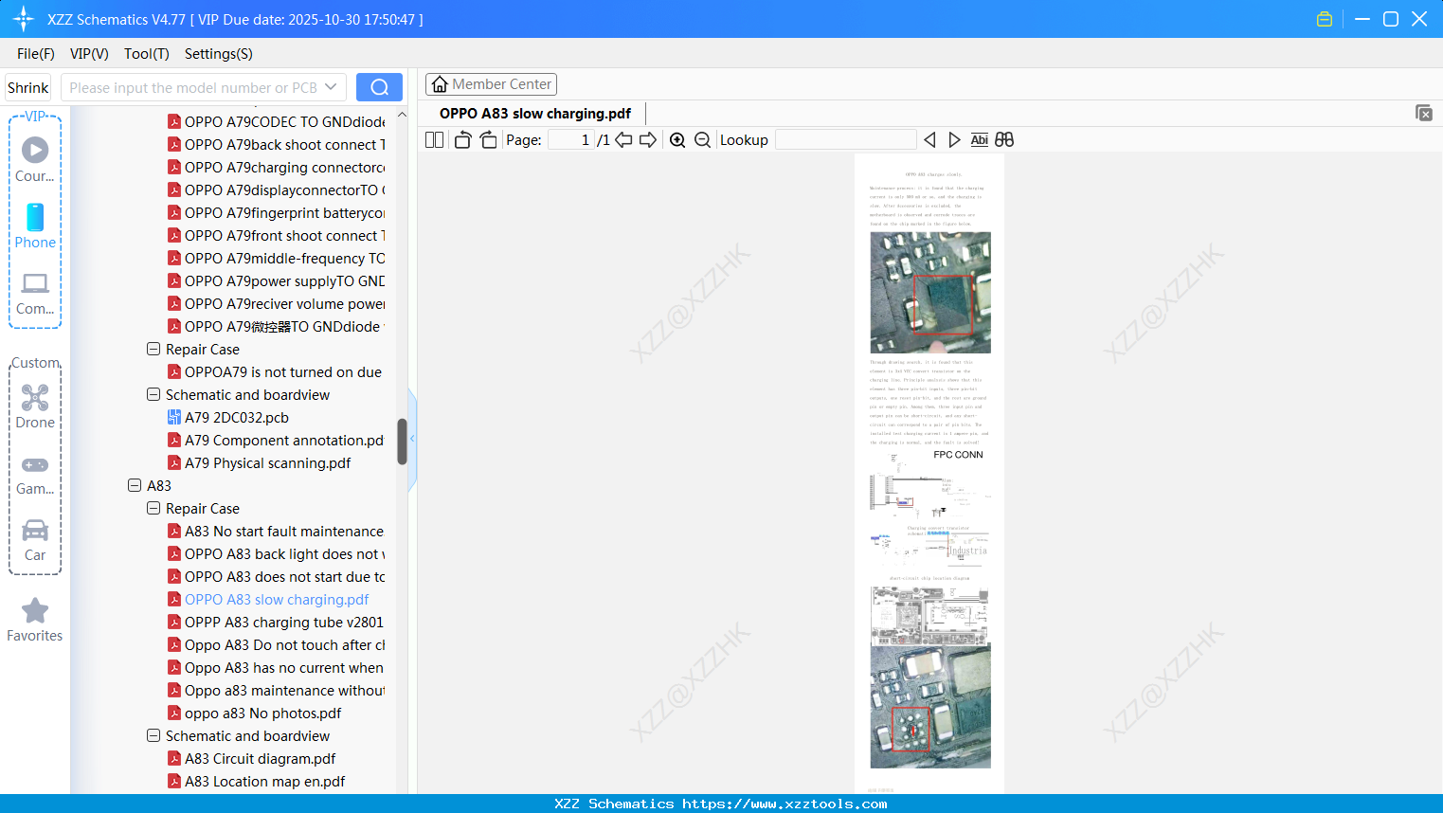Viewport: 1443px width, 813px height.
Task: Open OPPO A79fingerprint battery file
Action: point(277,213)
